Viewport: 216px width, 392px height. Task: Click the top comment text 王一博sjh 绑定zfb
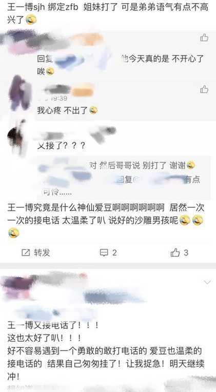click(x=108, y=13)
